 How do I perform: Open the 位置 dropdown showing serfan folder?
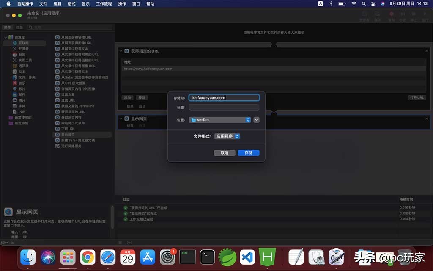coord(219,120)
